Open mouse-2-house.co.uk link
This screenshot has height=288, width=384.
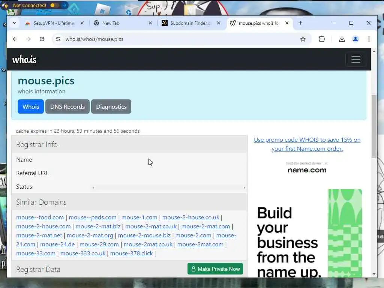point(191,217)
